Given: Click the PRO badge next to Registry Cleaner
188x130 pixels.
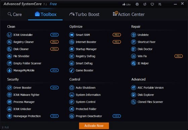Looking at the screenshot, I should (x=54, y=42).
